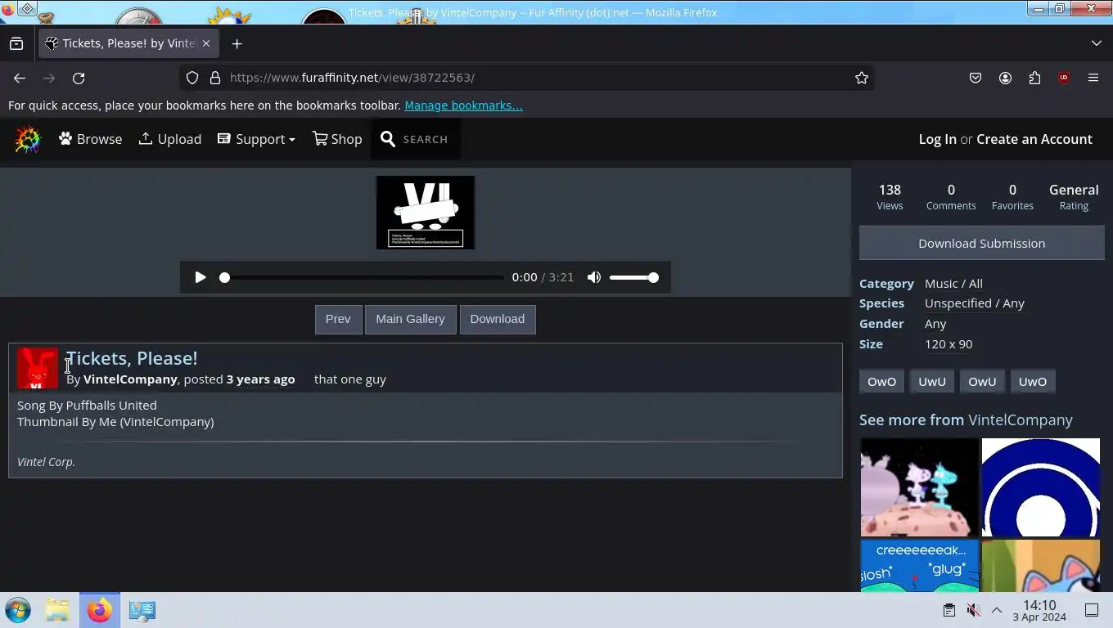Click the Firefox back arrow
The height and width of the screenshot is (628, 1113).
(x=20, y=78)
